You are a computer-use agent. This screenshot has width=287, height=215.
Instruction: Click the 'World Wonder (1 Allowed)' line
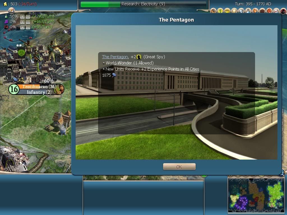click(129, 63)
